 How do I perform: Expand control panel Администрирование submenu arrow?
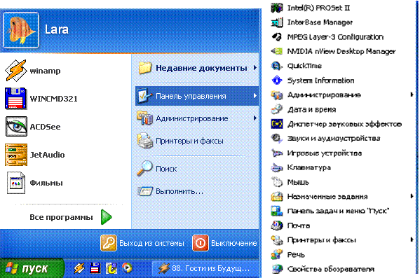pos(412,95)
